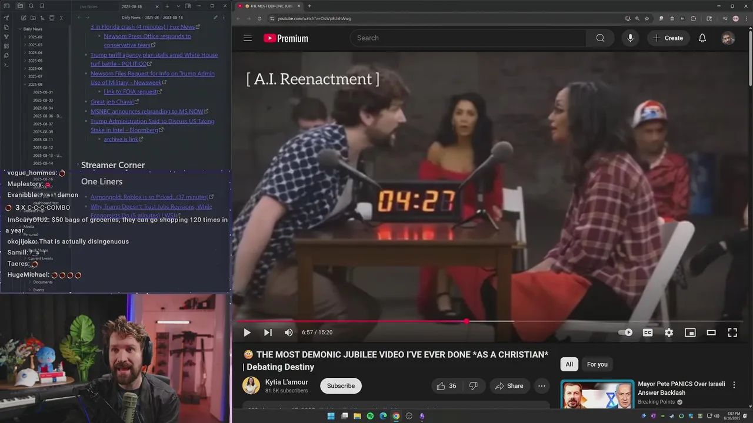
Task: Switch to the Live Notes tab
Action: pos(89,6)
